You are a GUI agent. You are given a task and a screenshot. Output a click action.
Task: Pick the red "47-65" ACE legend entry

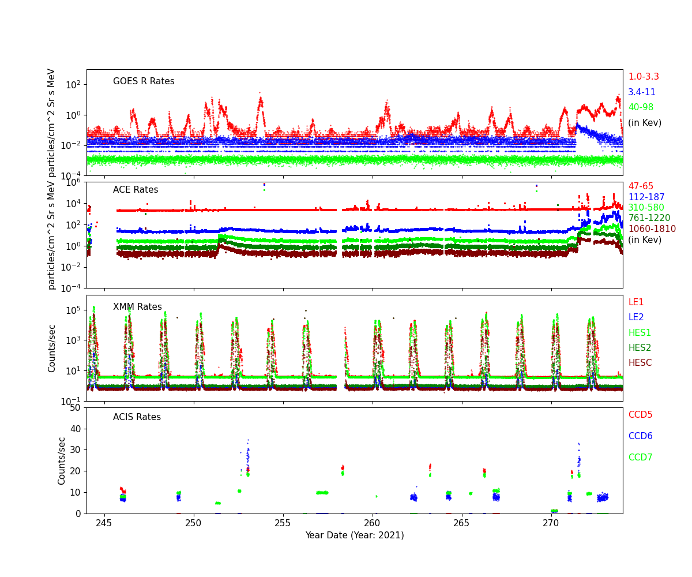(x=641, y=186)
